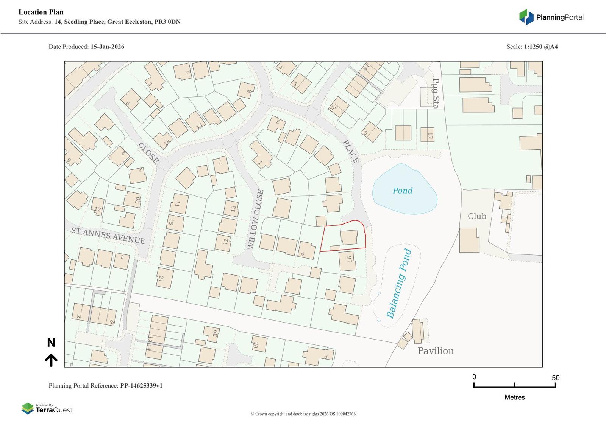606x428 pixels.
Task: Select the site address text
Action: 117,22
